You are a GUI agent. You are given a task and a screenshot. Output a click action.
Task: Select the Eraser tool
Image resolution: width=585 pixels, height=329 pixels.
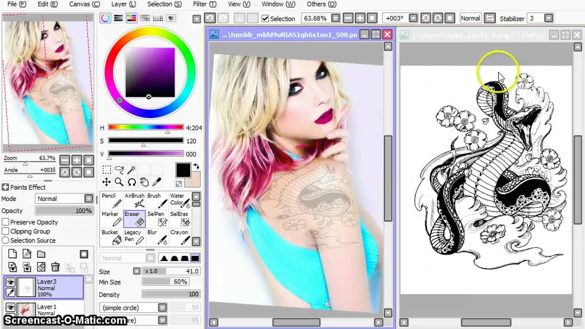click(x=134, y=219)
